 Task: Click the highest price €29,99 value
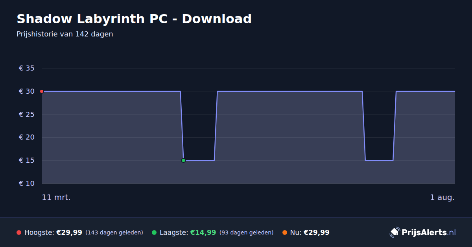69,232
